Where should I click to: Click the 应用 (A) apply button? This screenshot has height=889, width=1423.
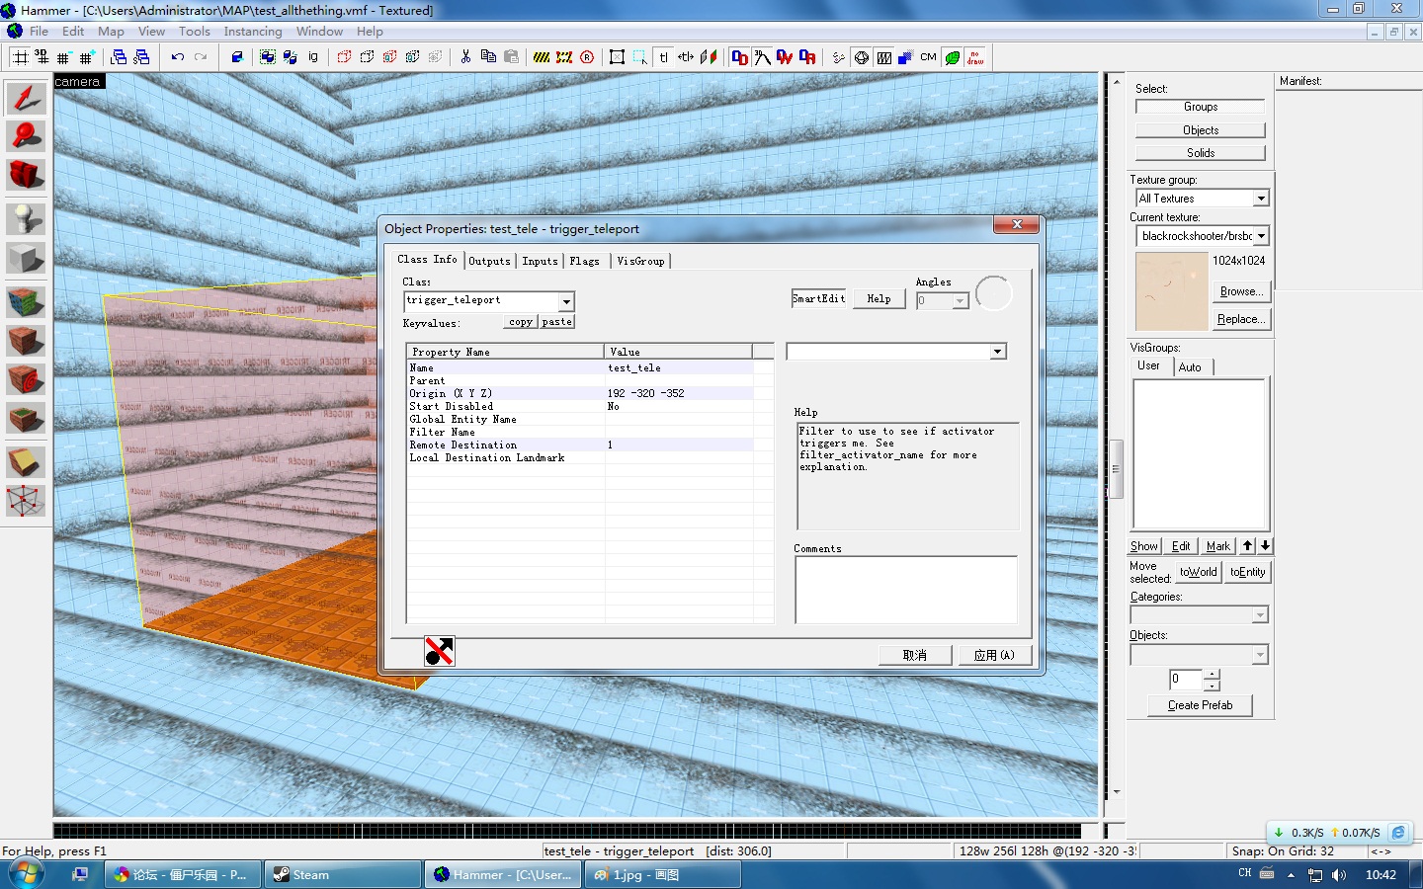coord(994,655)
